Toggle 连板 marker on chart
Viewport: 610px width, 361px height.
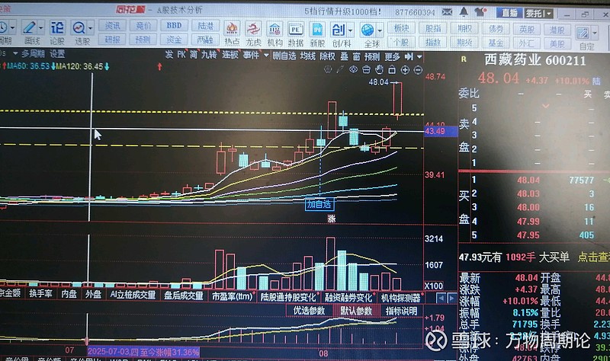pos(230,55)
